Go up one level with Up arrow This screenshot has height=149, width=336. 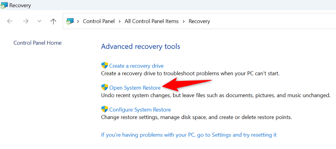point(53,21)
